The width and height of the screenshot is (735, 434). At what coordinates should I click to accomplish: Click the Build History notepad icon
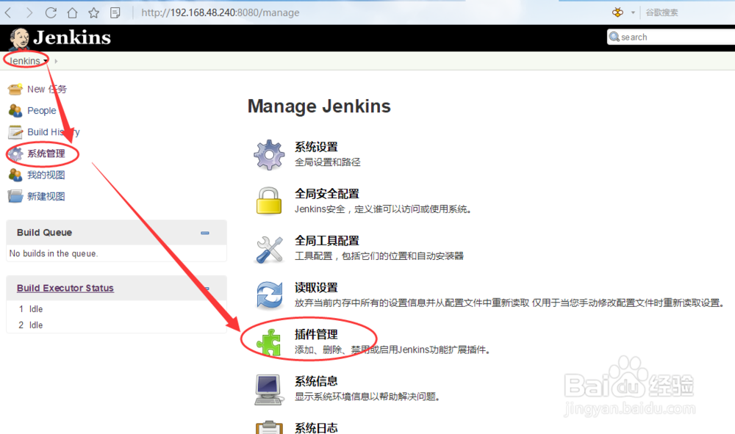(15, 132)
